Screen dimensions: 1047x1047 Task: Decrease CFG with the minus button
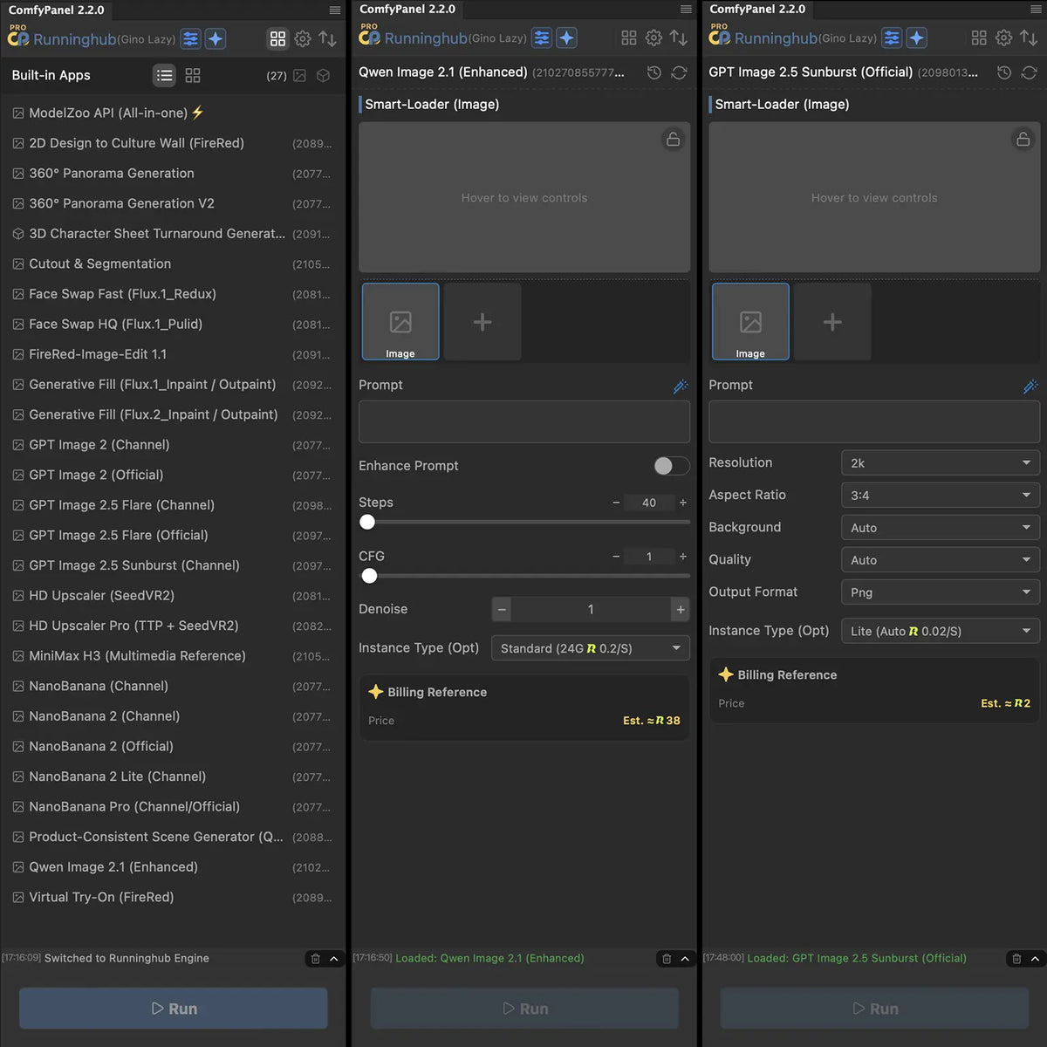(616, 557)
